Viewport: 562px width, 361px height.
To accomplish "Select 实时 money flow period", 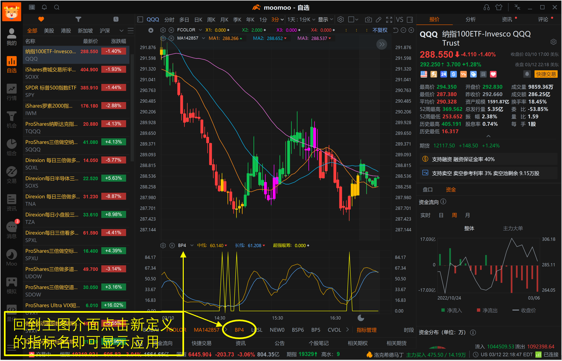I will click(x=425, y=215).
